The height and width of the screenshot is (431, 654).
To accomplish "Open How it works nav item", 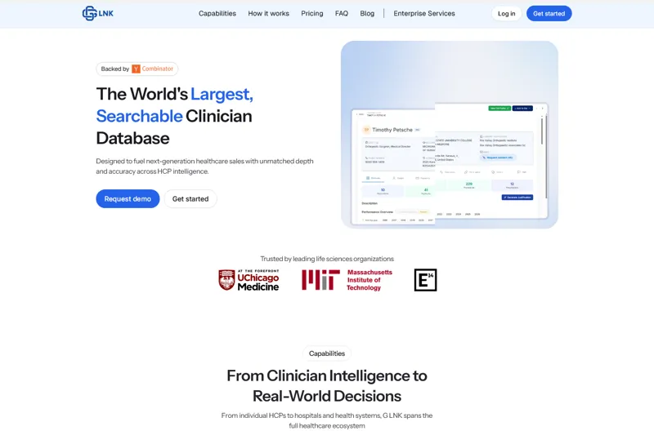I will [269, 13].
